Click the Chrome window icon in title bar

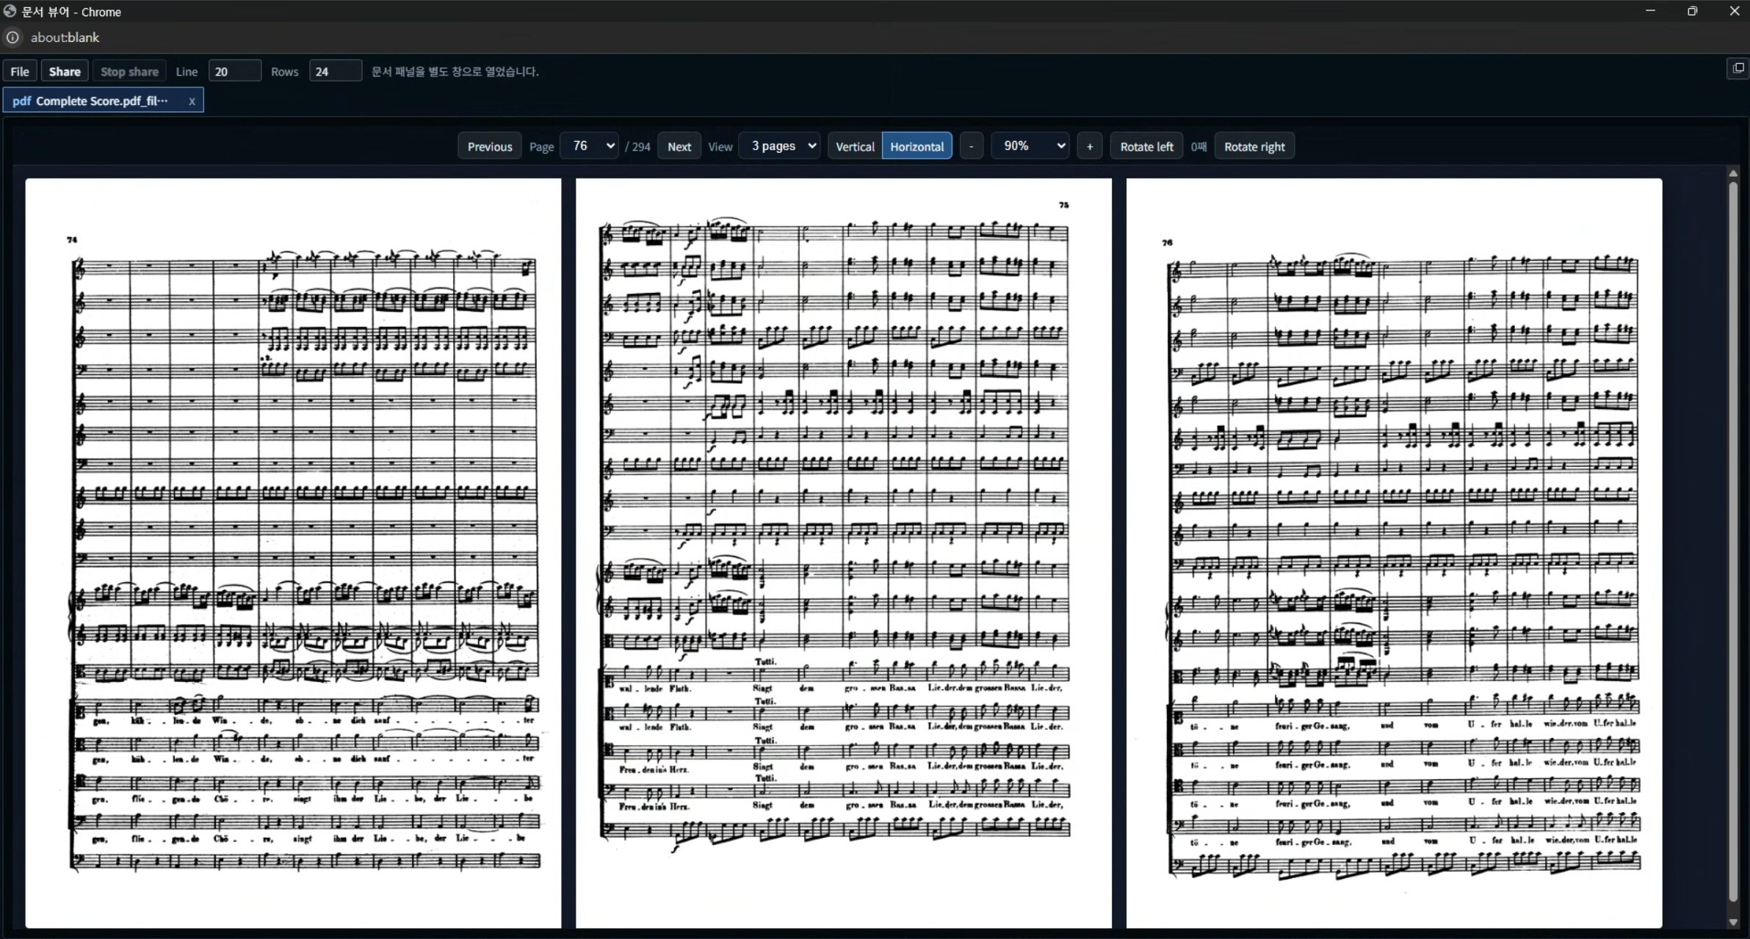pos(10,11)
